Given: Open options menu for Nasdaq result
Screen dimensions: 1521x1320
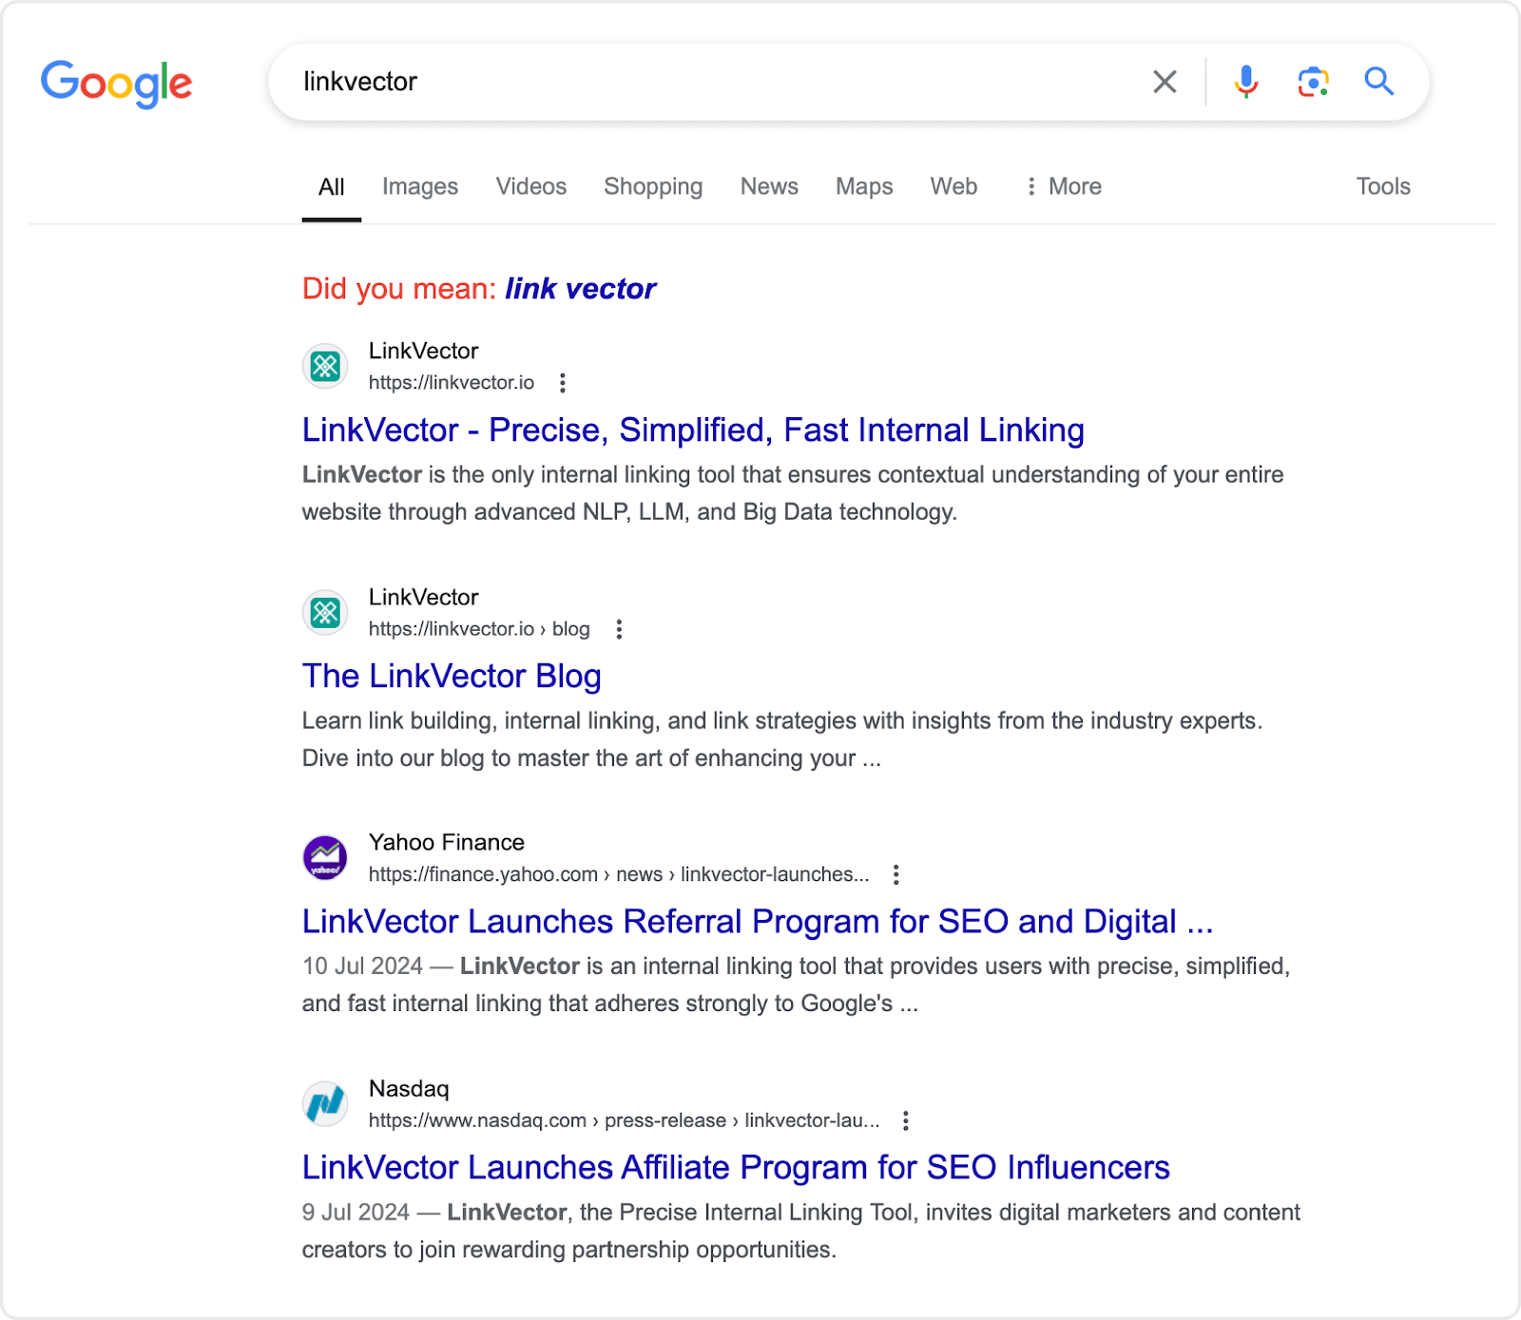Looking at the screenshot, I should (x=906, y=1120).
